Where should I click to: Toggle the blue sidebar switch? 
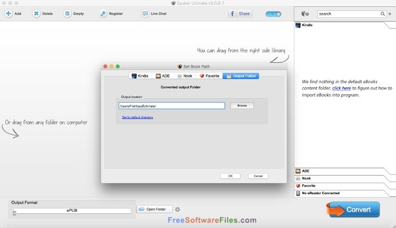(x=273, y=14)
